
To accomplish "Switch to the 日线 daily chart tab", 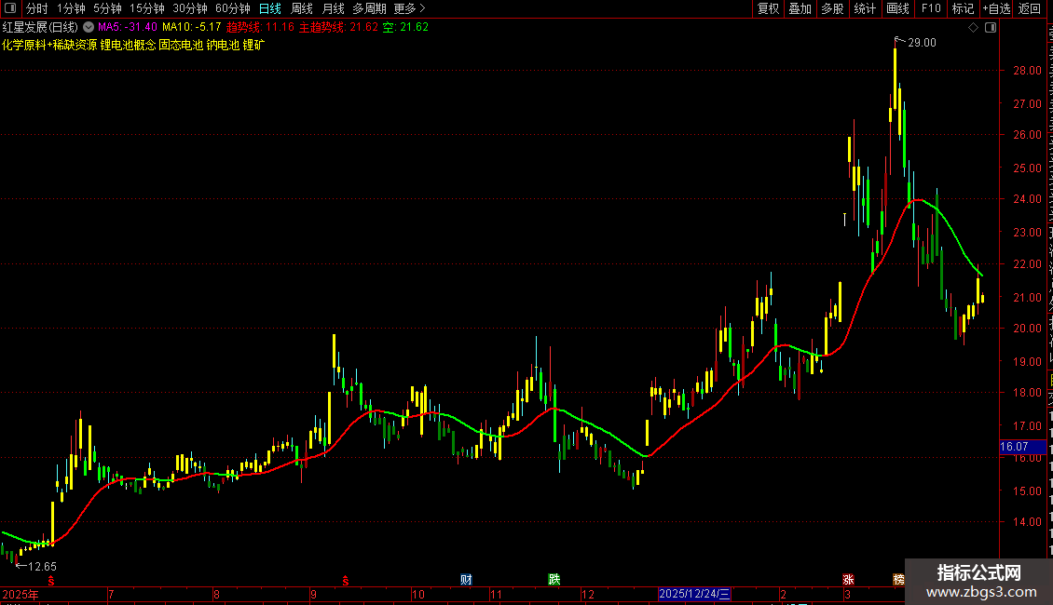I will (x=270, y=8).
